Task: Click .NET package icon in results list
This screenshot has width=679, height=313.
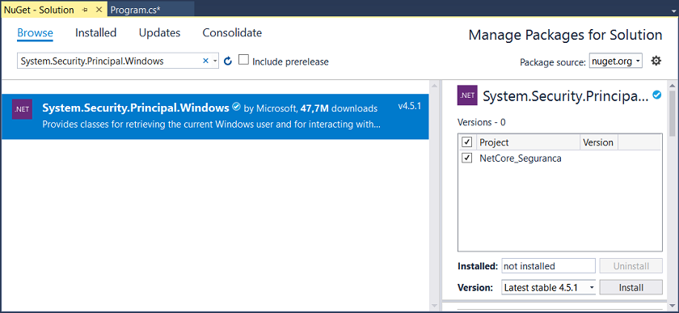Action: 22,109
